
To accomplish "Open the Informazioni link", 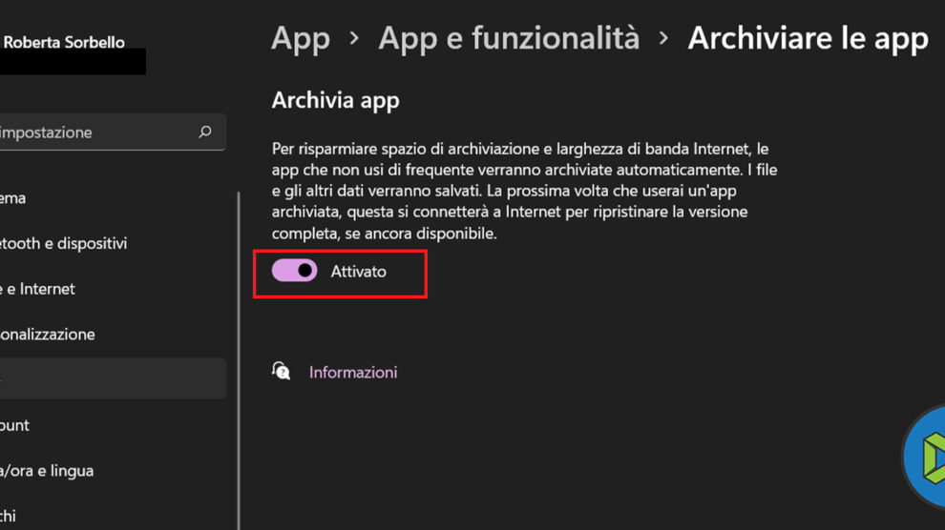I will [353, 373].
